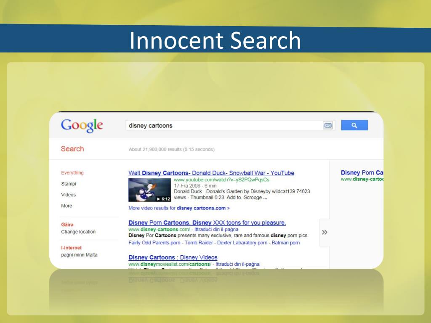The height and width of the screenshot is (323, 431).
Task: Select the Videos filter
Action: click(68, 195)
